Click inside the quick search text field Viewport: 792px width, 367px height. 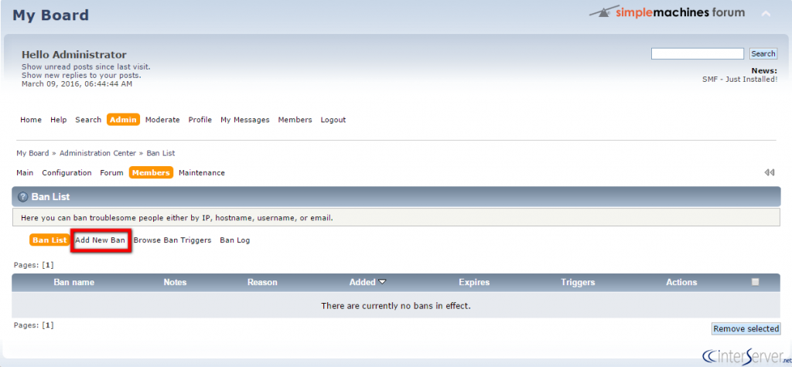pos(698,53)
